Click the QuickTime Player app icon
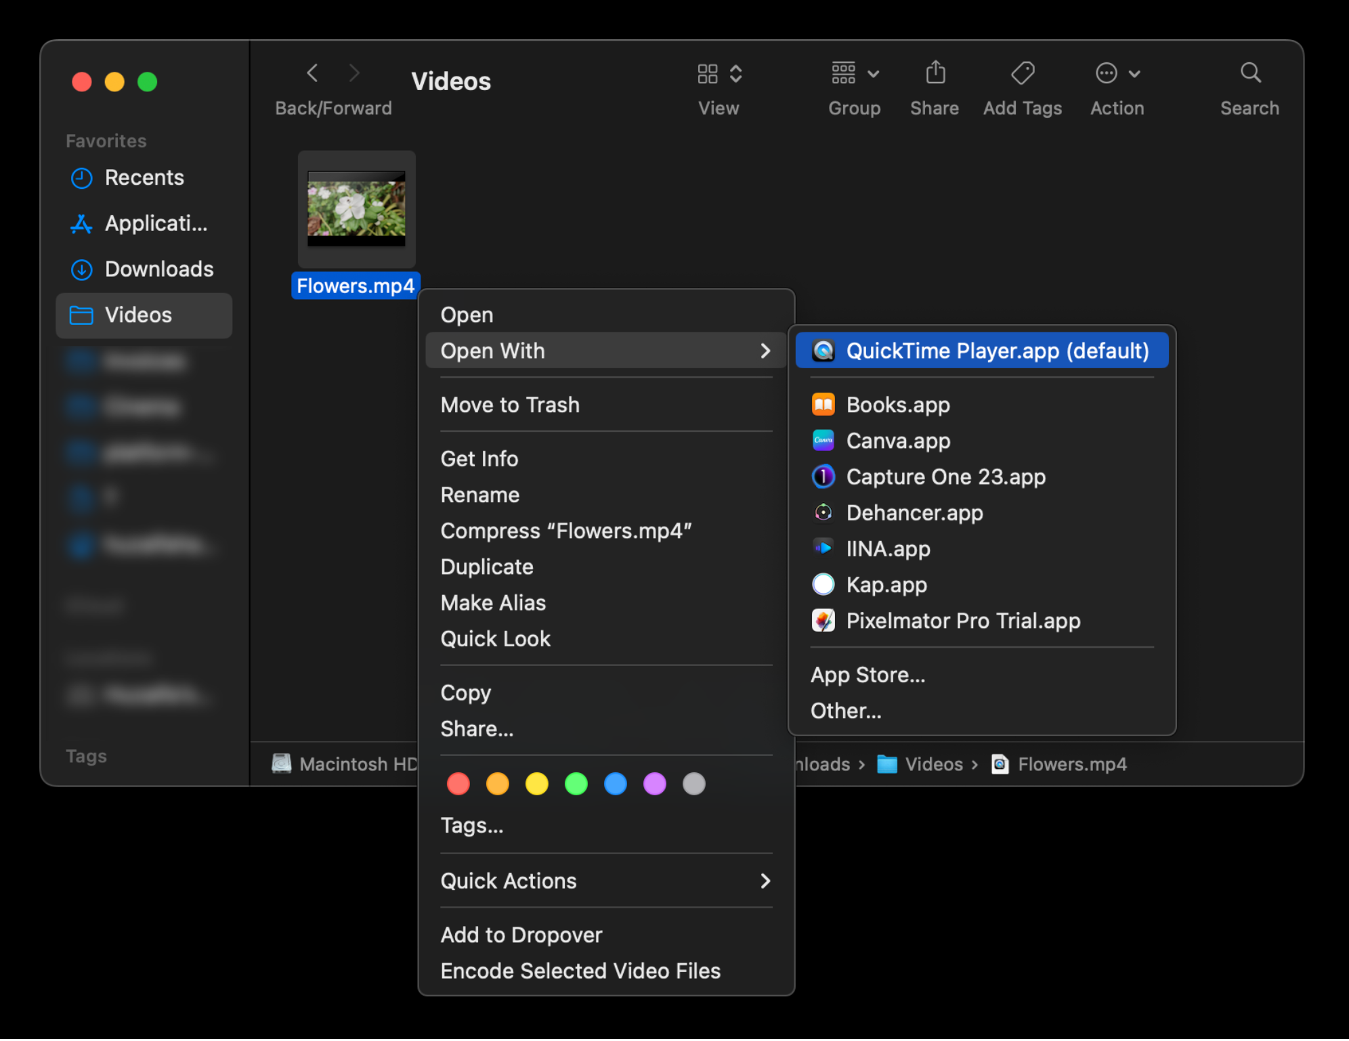Viewport: 1349px width, 1041px height. click(x=823, y=351)
